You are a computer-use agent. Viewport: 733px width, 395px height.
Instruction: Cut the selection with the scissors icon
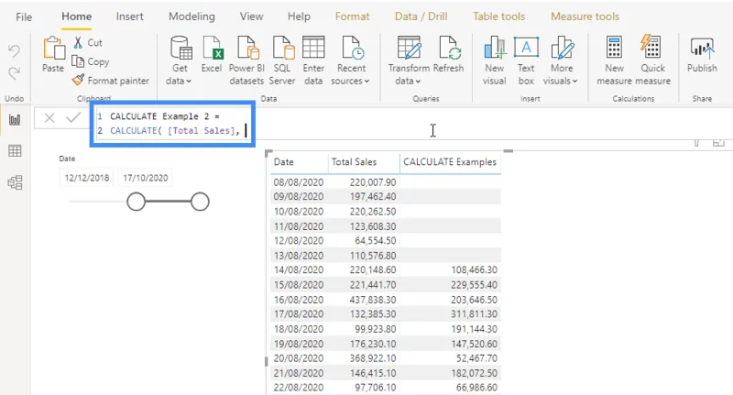click(78, 42)
